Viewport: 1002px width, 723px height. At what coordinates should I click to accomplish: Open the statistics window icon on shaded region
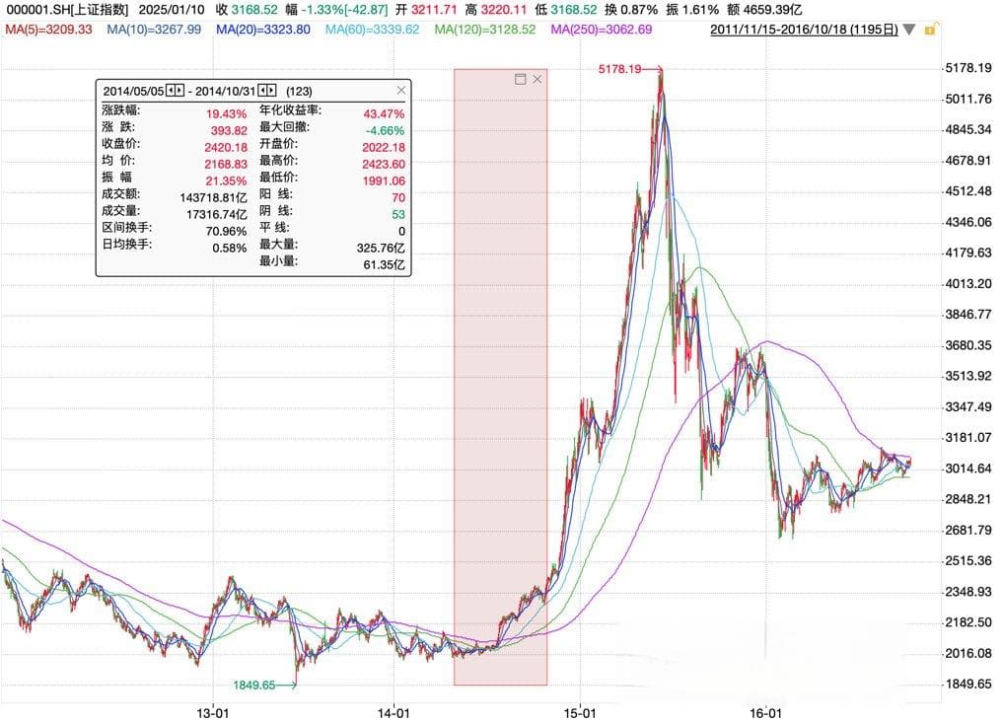coord(520,79)
